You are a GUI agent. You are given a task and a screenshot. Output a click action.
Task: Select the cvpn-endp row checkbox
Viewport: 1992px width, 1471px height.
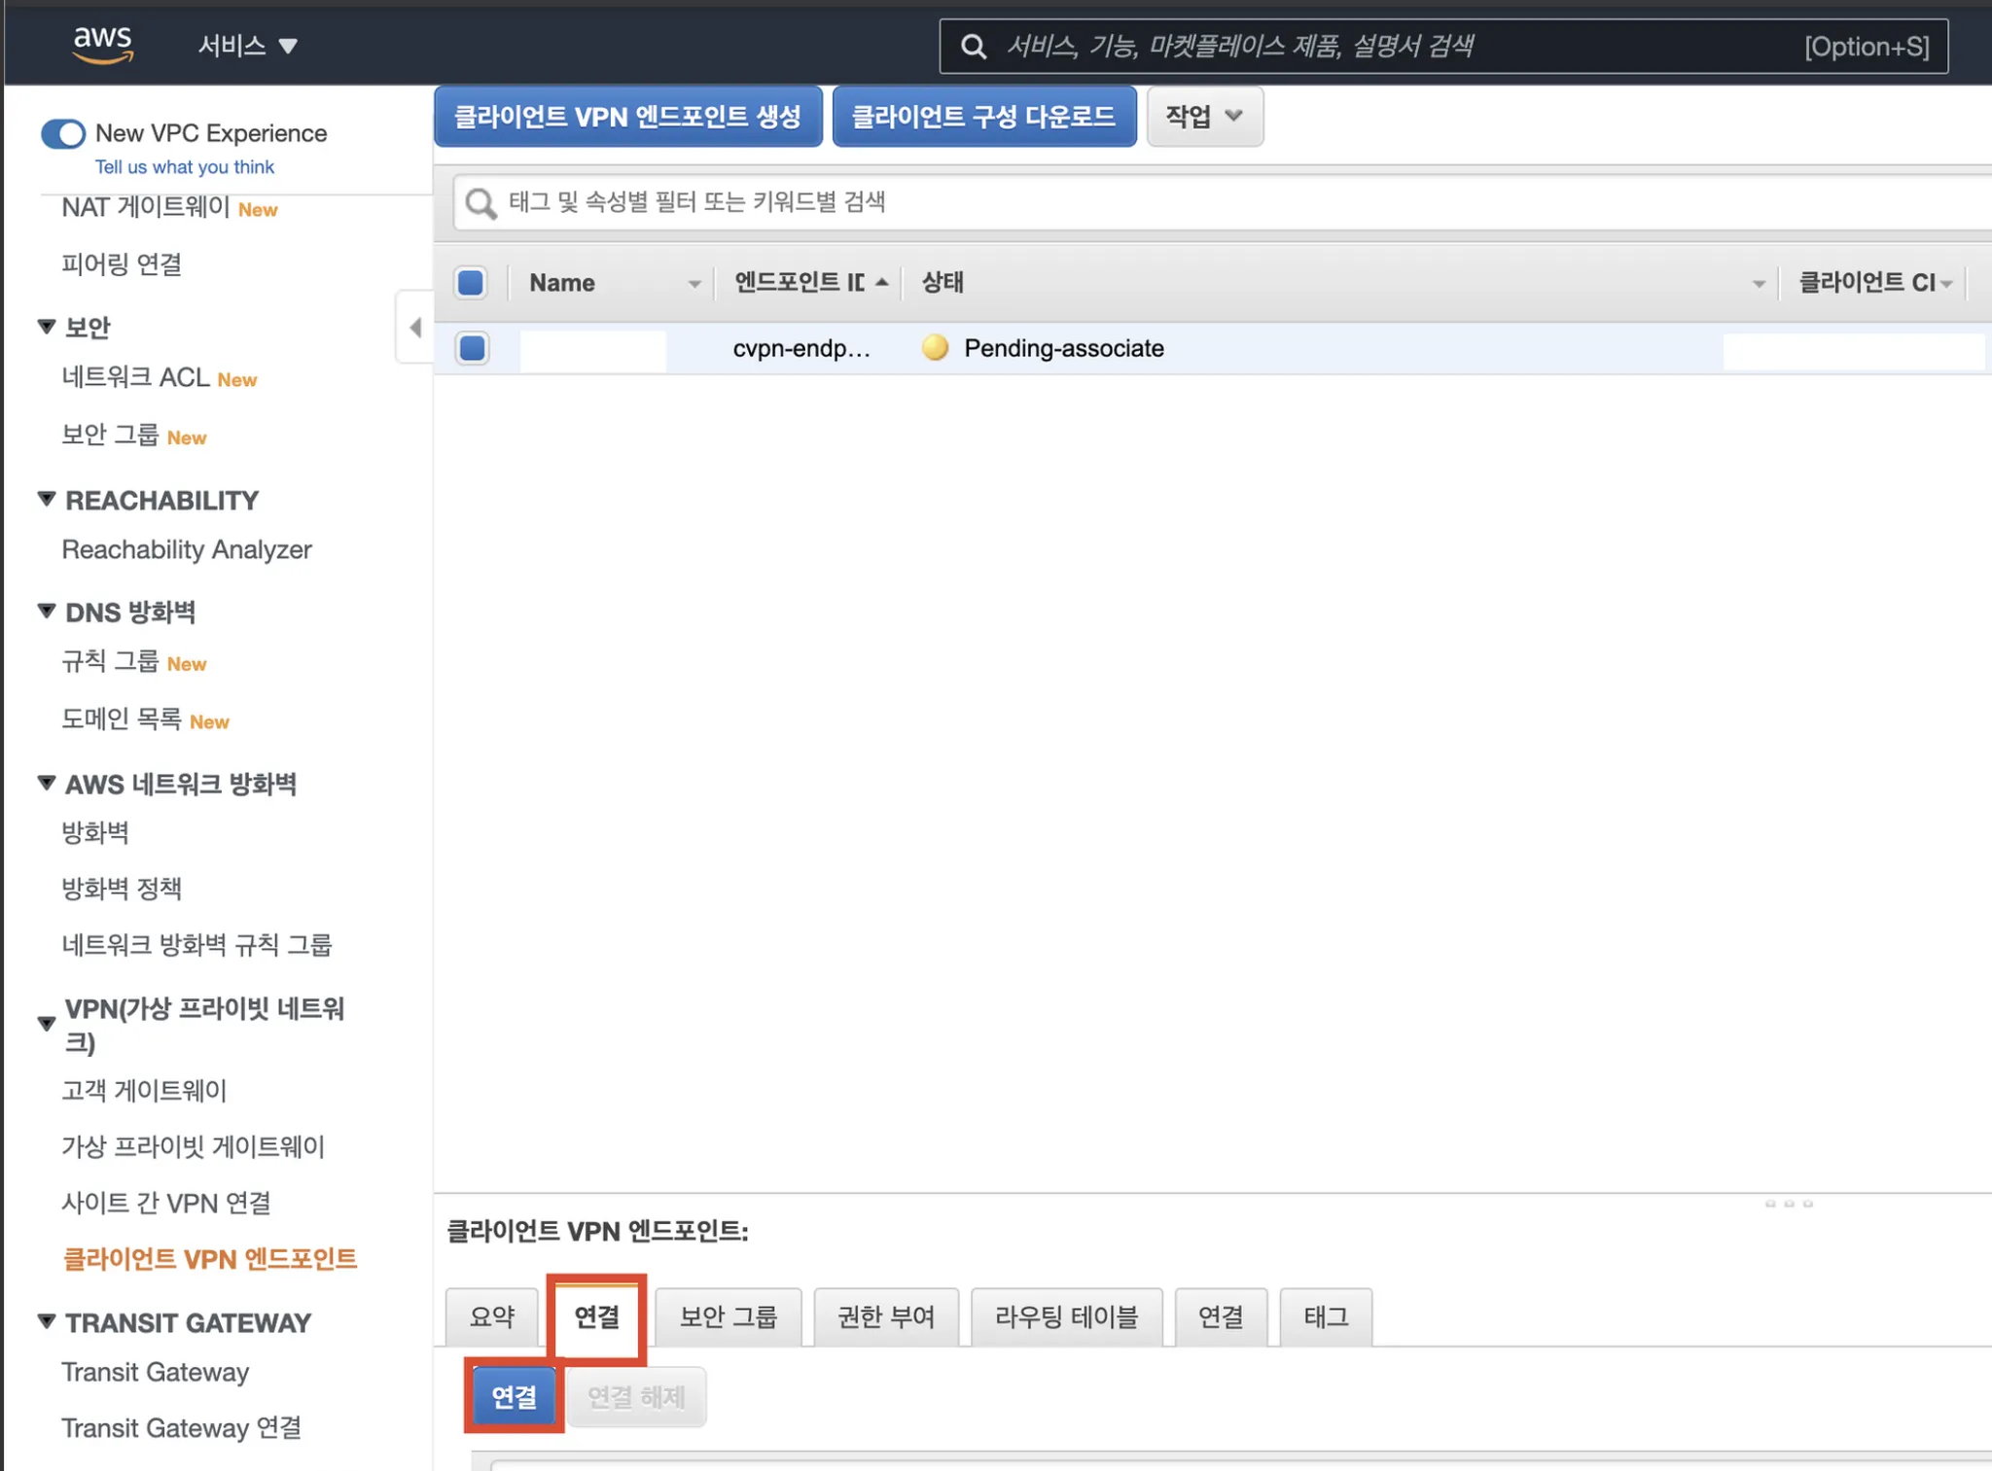pos(473,348)
